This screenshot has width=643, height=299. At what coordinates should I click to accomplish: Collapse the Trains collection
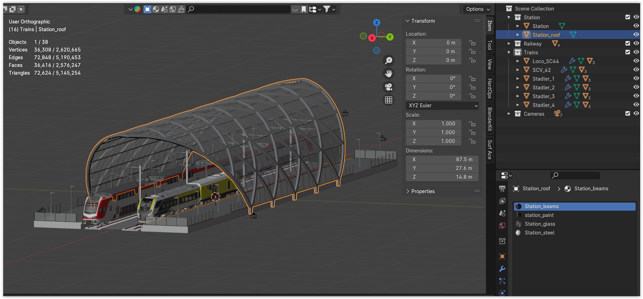tap(509, 52)
